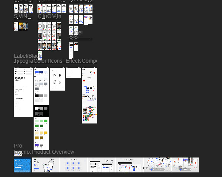Pick the dark navy blue swatch
The height and width of the screenshot is (177, 222).
(41, 72)
